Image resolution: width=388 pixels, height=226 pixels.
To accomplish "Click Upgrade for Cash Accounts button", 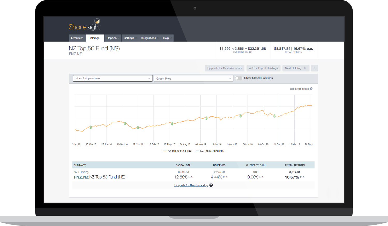I will pyautogui.click(x=225, y=68).
